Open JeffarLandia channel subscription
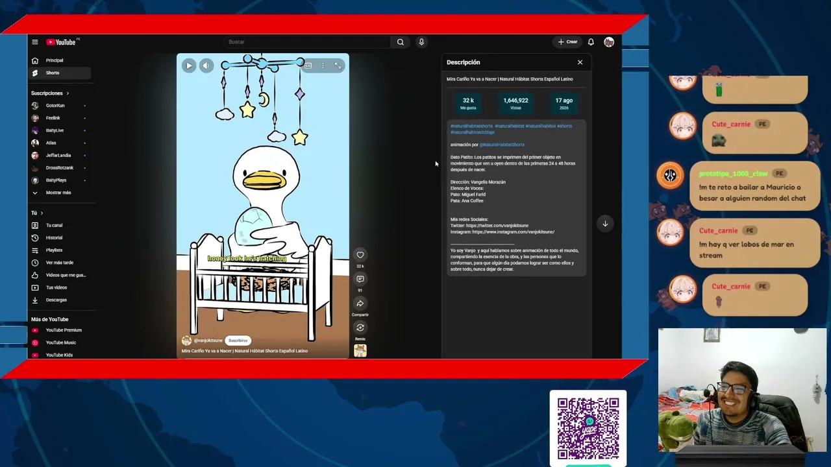Screen dimensions: 831x467 58,156
